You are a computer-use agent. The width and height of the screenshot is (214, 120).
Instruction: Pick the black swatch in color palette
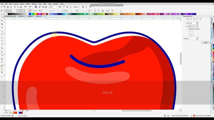click(9, 14)
